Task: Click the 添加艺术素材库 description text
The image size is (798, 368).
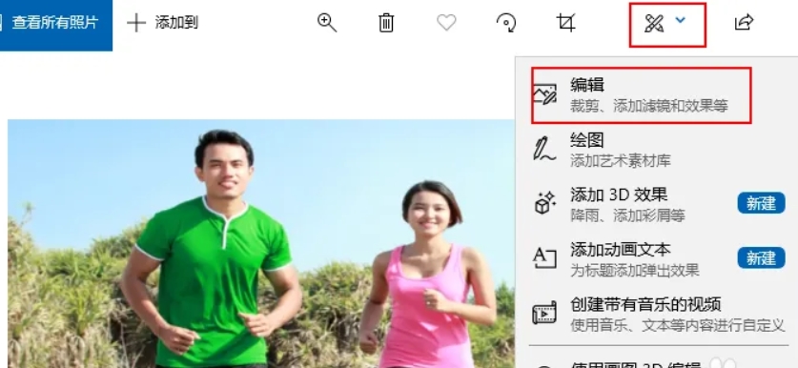Action: [621, 161]
